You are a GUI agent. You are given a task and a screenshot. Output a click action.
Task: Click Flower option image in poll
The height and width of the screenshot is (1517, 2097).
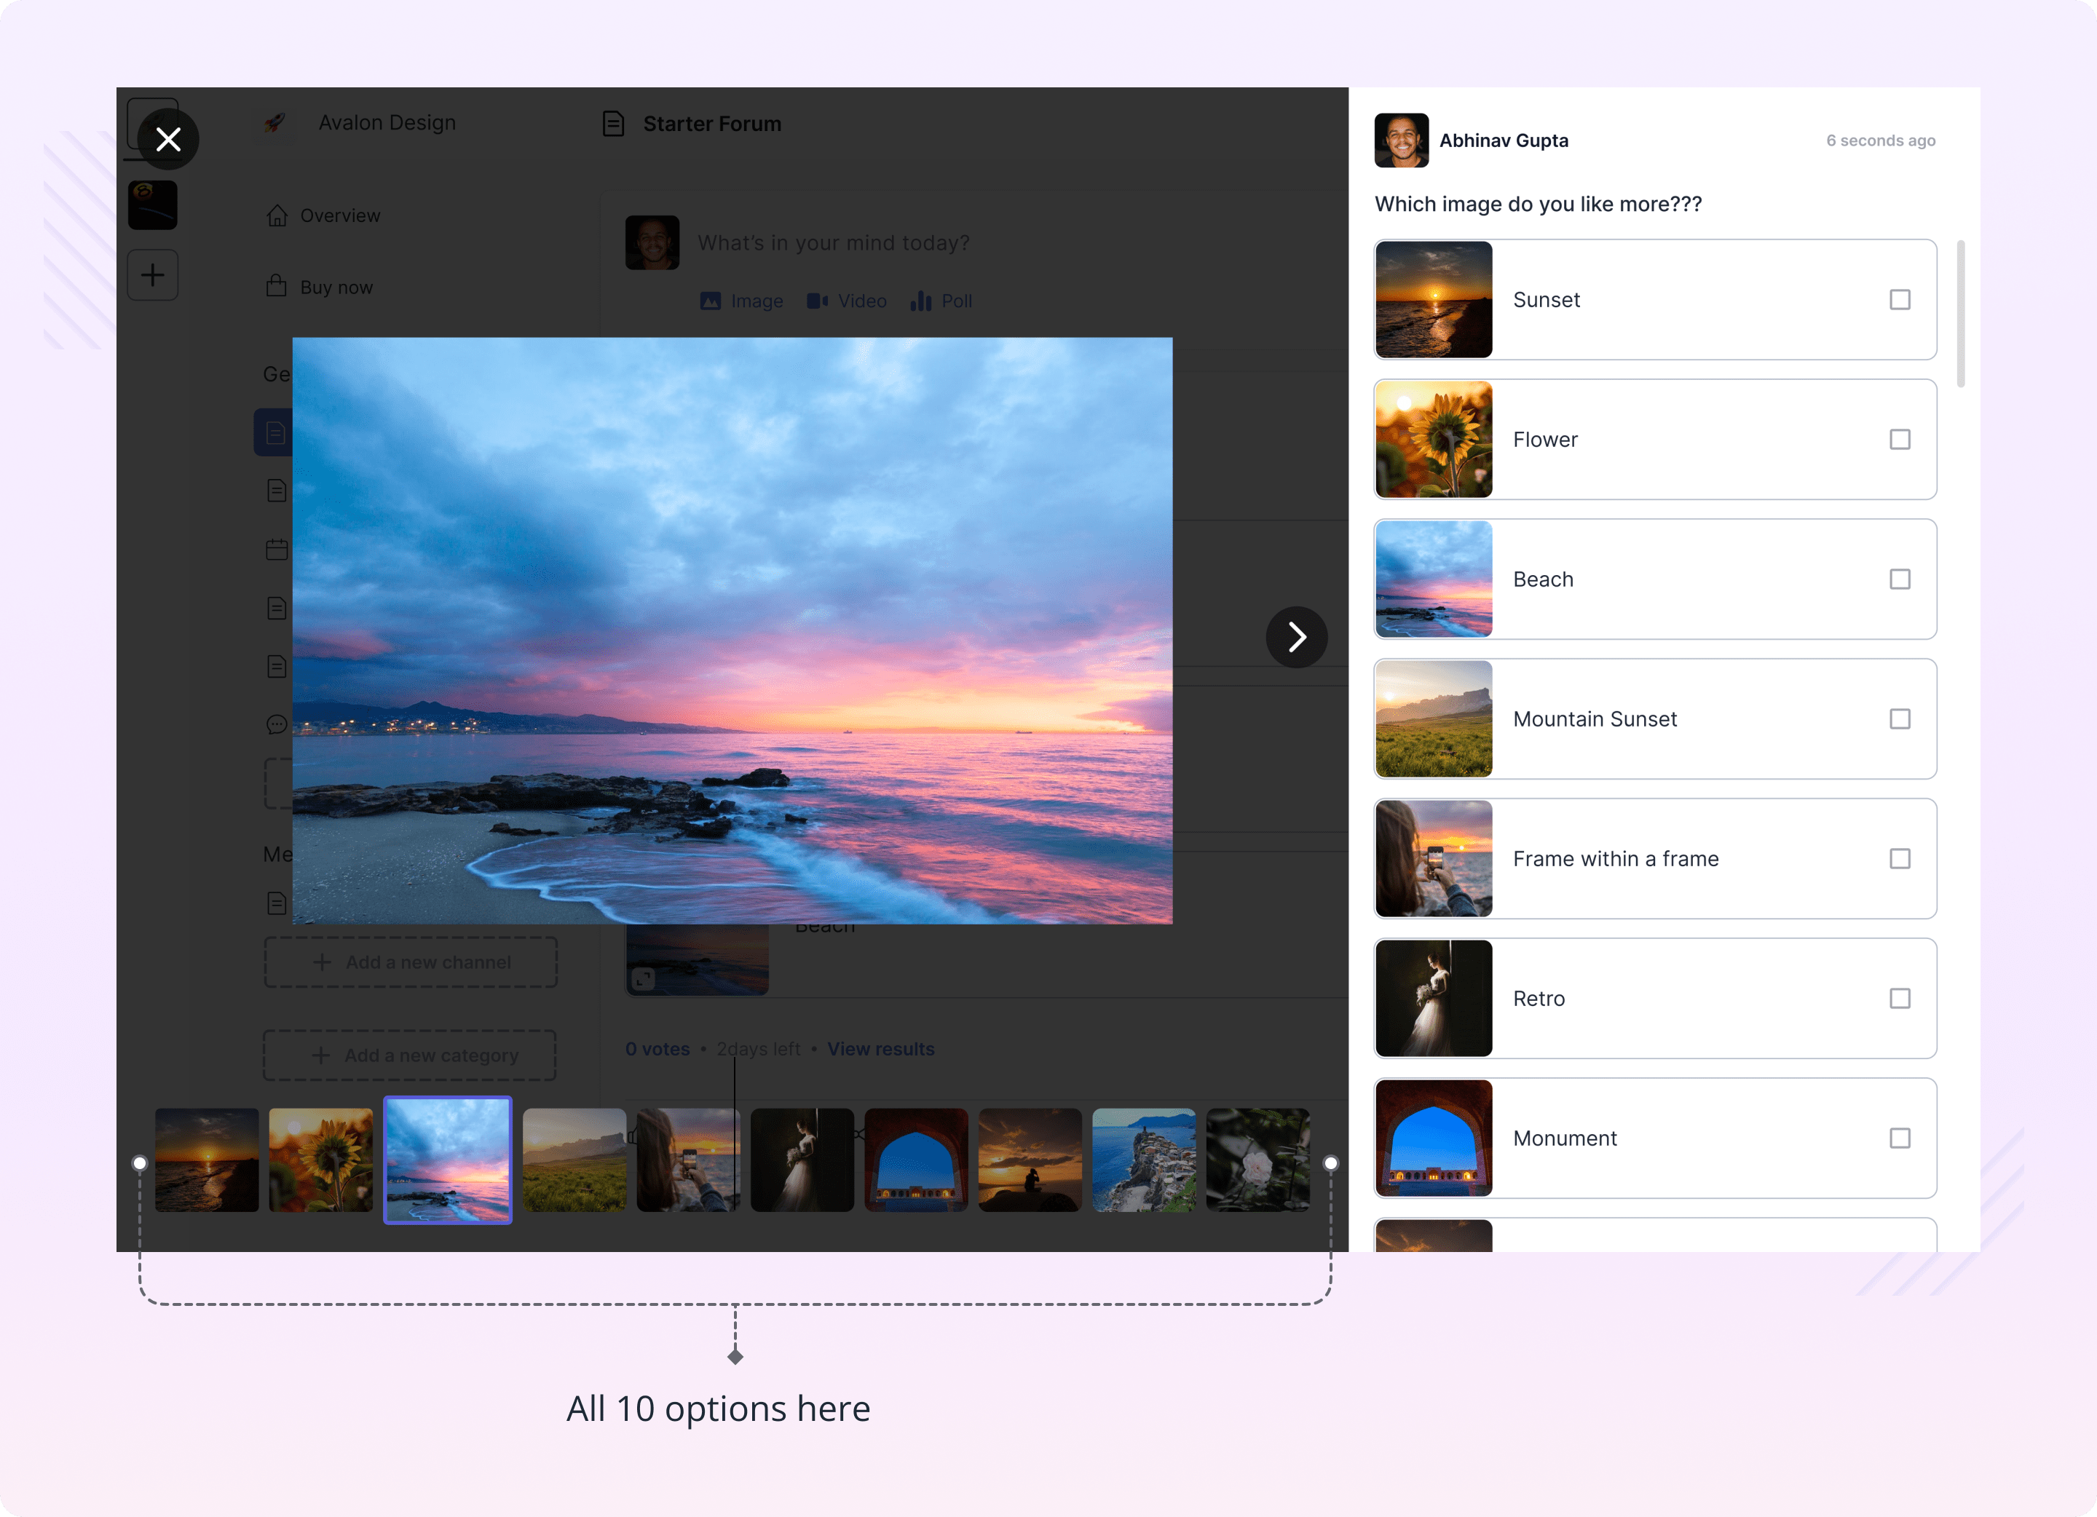point(1434,439)
